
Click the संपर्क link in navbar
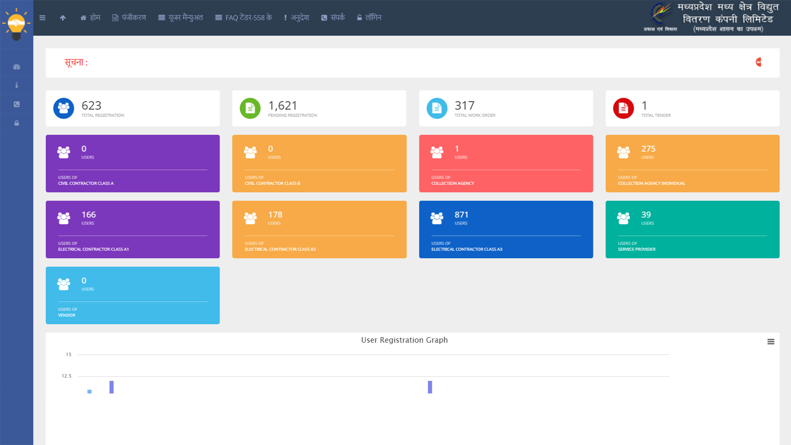[x=333, y=18]
